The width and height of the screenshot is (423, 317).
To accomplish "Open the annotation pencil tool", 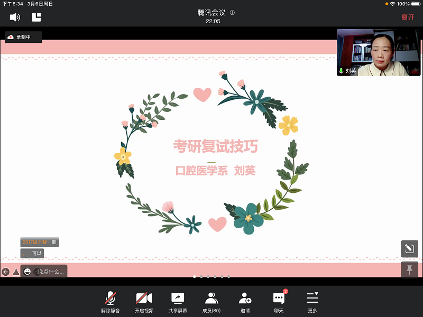I will click(x=409, y=249).
